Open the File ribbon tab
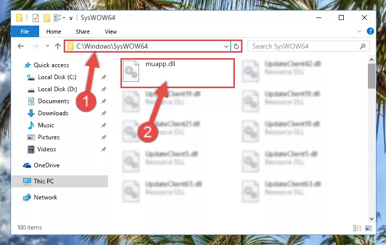386x245 pixels. pyautogui.click(x=25, y=32)
